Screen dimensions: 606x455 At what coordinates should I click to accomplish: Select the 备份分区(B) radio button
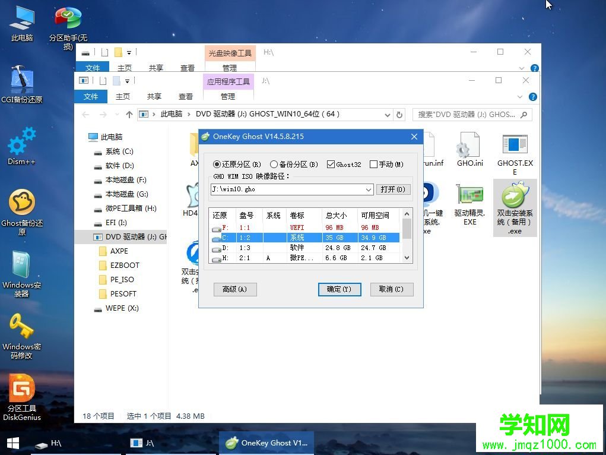pyautogui.click(x=274, y=165)
